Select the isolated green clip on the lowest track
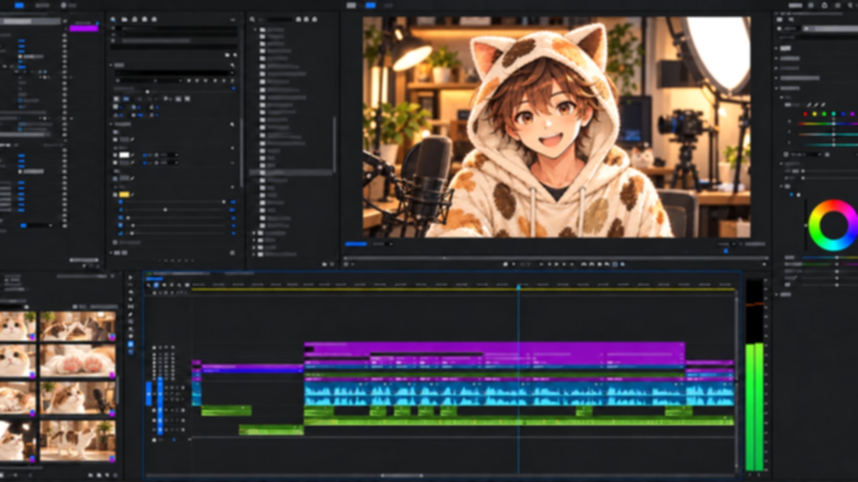This screenshot has width=858, height=482. [271, 430]
